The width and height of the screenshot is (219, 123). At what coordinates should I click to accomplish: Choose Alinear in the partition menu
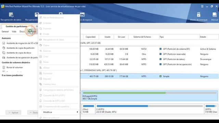click(x=59, y=68)
